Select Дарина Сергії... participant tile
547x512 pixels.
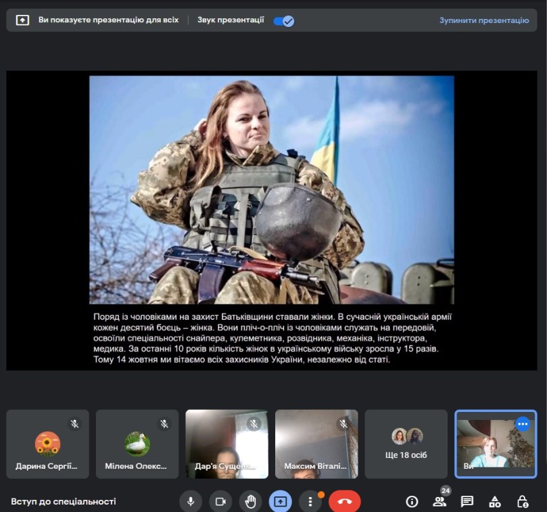47,444
